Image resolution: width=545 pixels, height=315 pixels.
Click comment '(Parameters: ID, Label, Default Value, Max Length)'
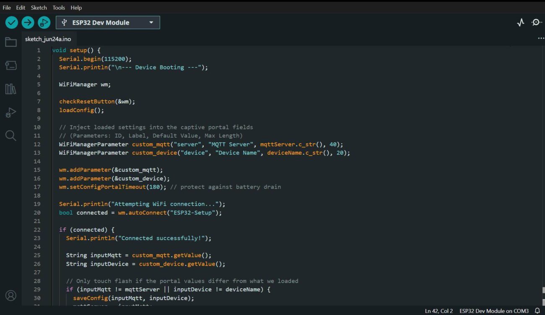[151, 136]
